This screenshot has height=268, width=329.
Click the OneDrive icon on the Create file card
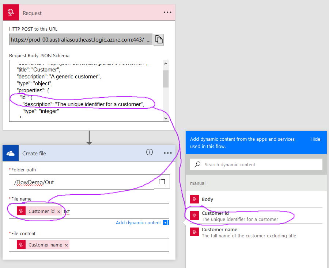coord(10,153)
